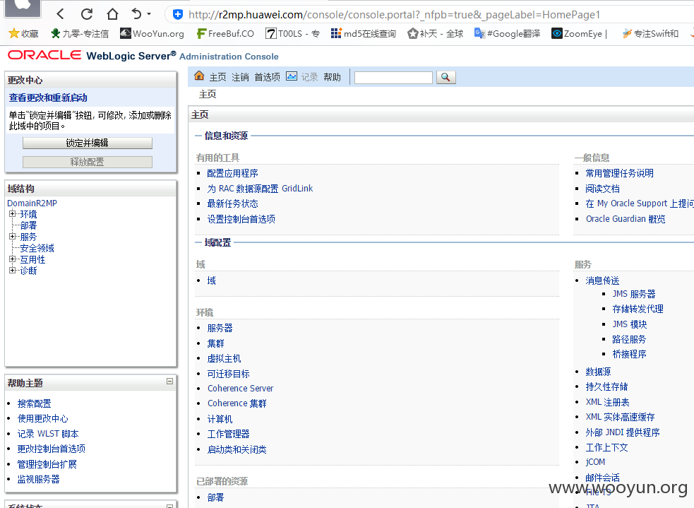
Task: Open the 九零-专注信 bookmark
Action: pyautogui.click(x=80, y=34)
